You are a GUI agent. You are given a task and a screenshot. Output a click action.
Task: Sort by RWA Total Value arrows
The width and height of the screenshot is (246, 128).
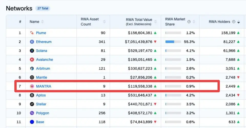point(155,22)
